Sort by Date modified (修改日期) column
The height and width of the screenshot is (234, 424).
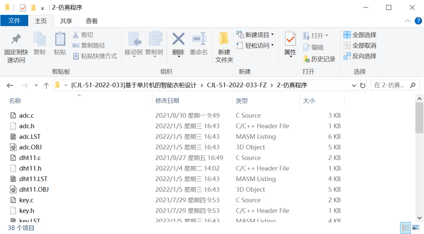(x=167, y=101)
